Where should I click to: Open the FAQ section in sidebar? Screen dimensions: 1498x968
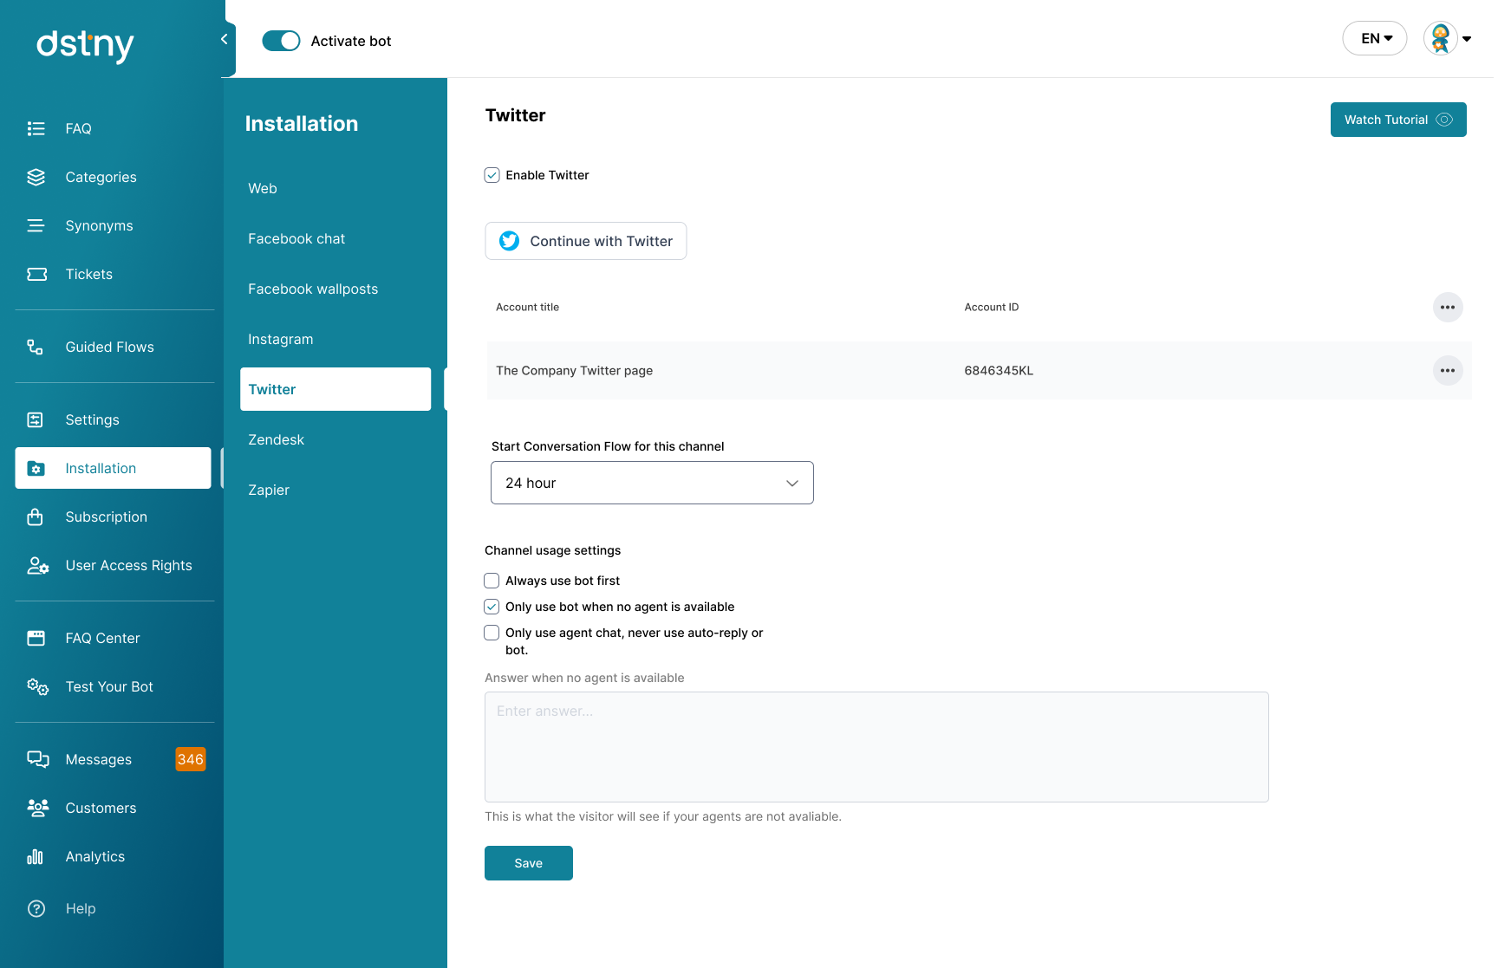tap(36, 128)
